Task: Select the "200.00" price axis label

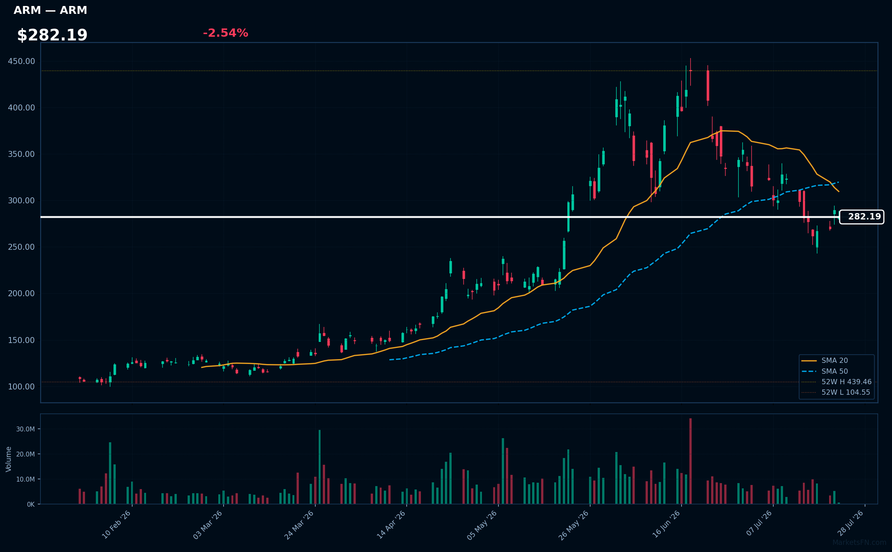Action: 21,293
